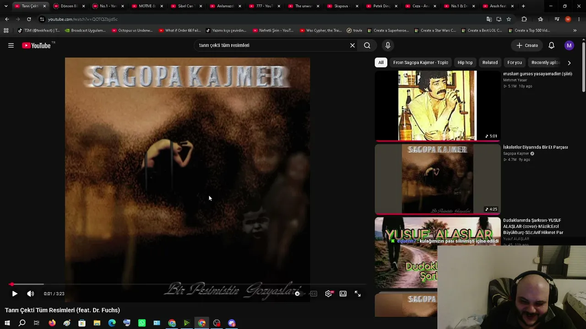Switch to the Dönsen Bil tab
The height and width of the screenshot is (329, 586).
69,6
